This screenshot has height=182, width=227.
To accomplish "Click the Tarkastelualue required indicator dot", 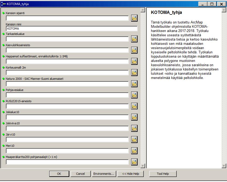I will 4,34.
